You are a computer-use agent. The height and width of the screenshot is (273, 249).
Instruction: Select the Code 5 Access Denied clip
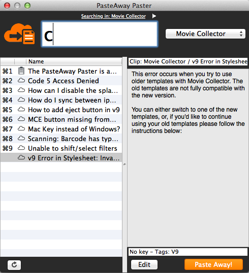(x=61, y=81)
